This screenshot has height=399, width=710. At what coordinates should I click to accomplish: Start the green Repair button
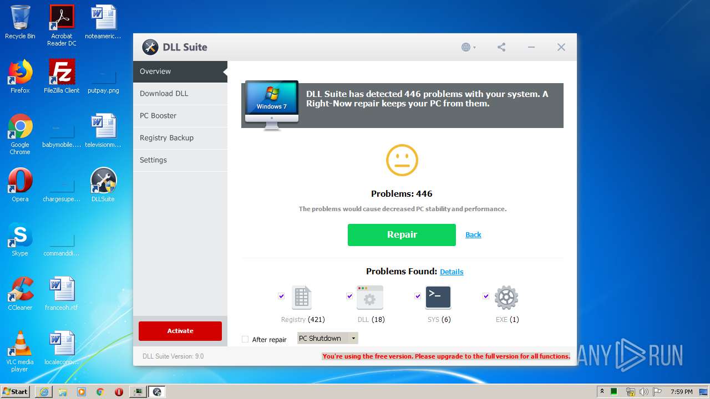pos(402,235)
